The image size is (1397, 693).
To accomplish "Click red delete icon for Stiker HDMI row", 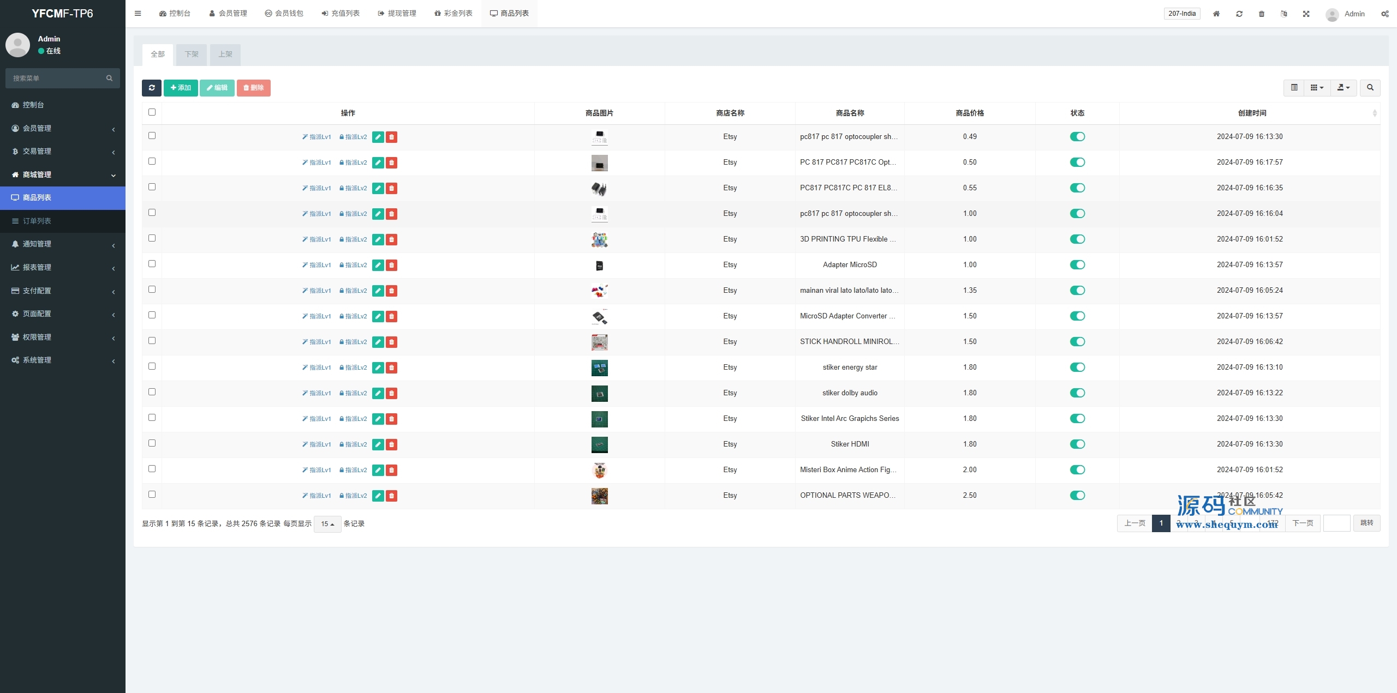I will [391, 444].
